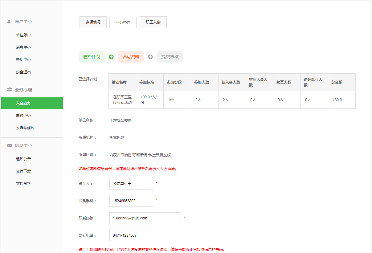Click the gray arrow step icon
The image size is (372, 253).
(150, 57)
